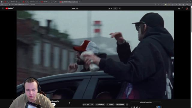Like the video with thumbs up
This screenshot has height=108, width=192.
(x=86, y=104)
